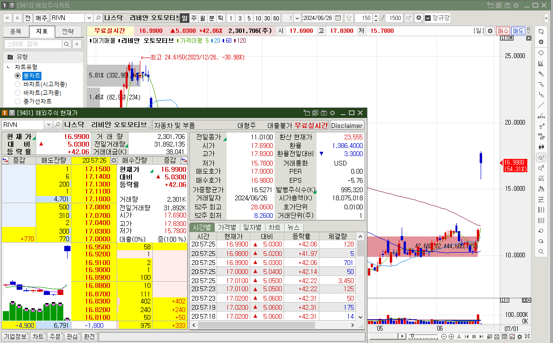
Task: Open the Disclaimer button
Action: click(346, 126)
